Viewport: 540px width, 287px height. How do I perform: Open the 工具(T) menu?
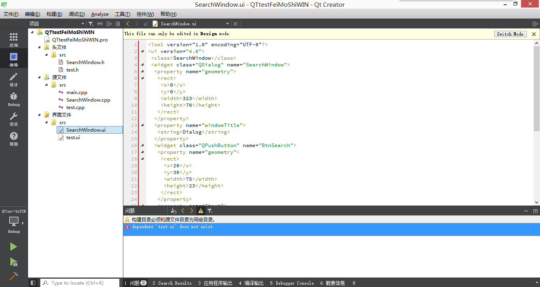(x=123, y=14)
